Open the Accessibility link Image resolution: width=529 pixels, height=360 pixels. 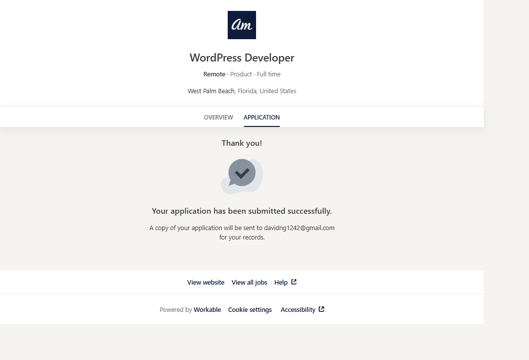pos(298,310)
